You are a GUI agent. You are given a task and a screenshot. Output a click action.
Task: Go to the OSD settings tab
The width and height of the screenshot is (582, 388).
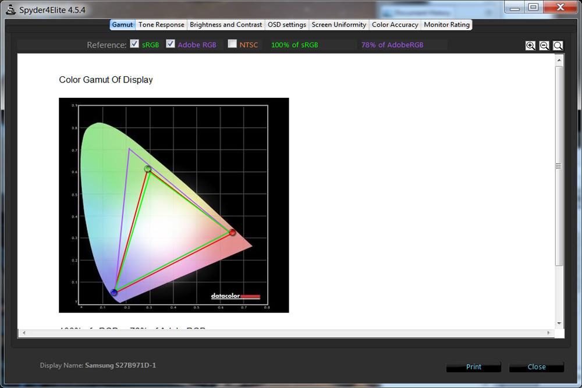(x=287, y=24)
